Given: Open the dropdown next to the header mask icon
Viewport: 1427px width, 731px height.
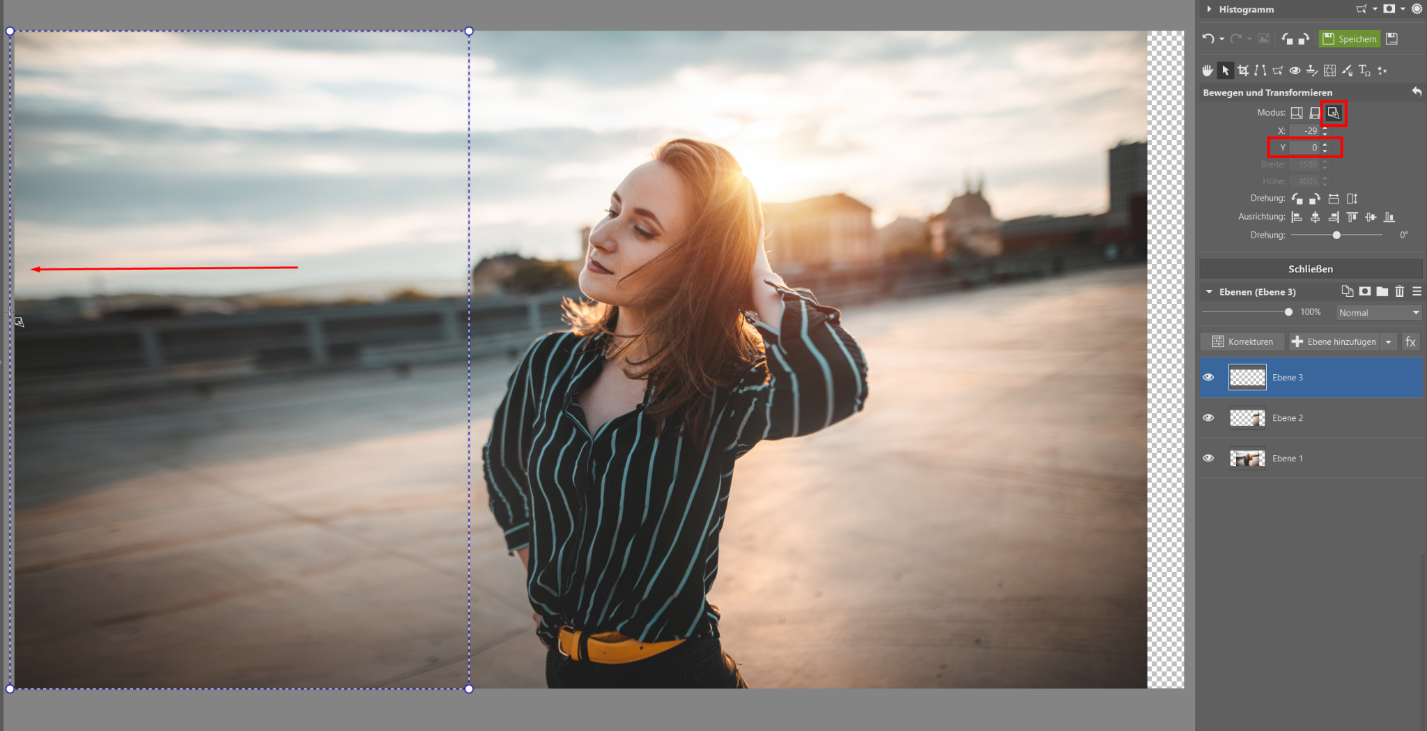Looking at the screenshot, I should (1403, 9).
